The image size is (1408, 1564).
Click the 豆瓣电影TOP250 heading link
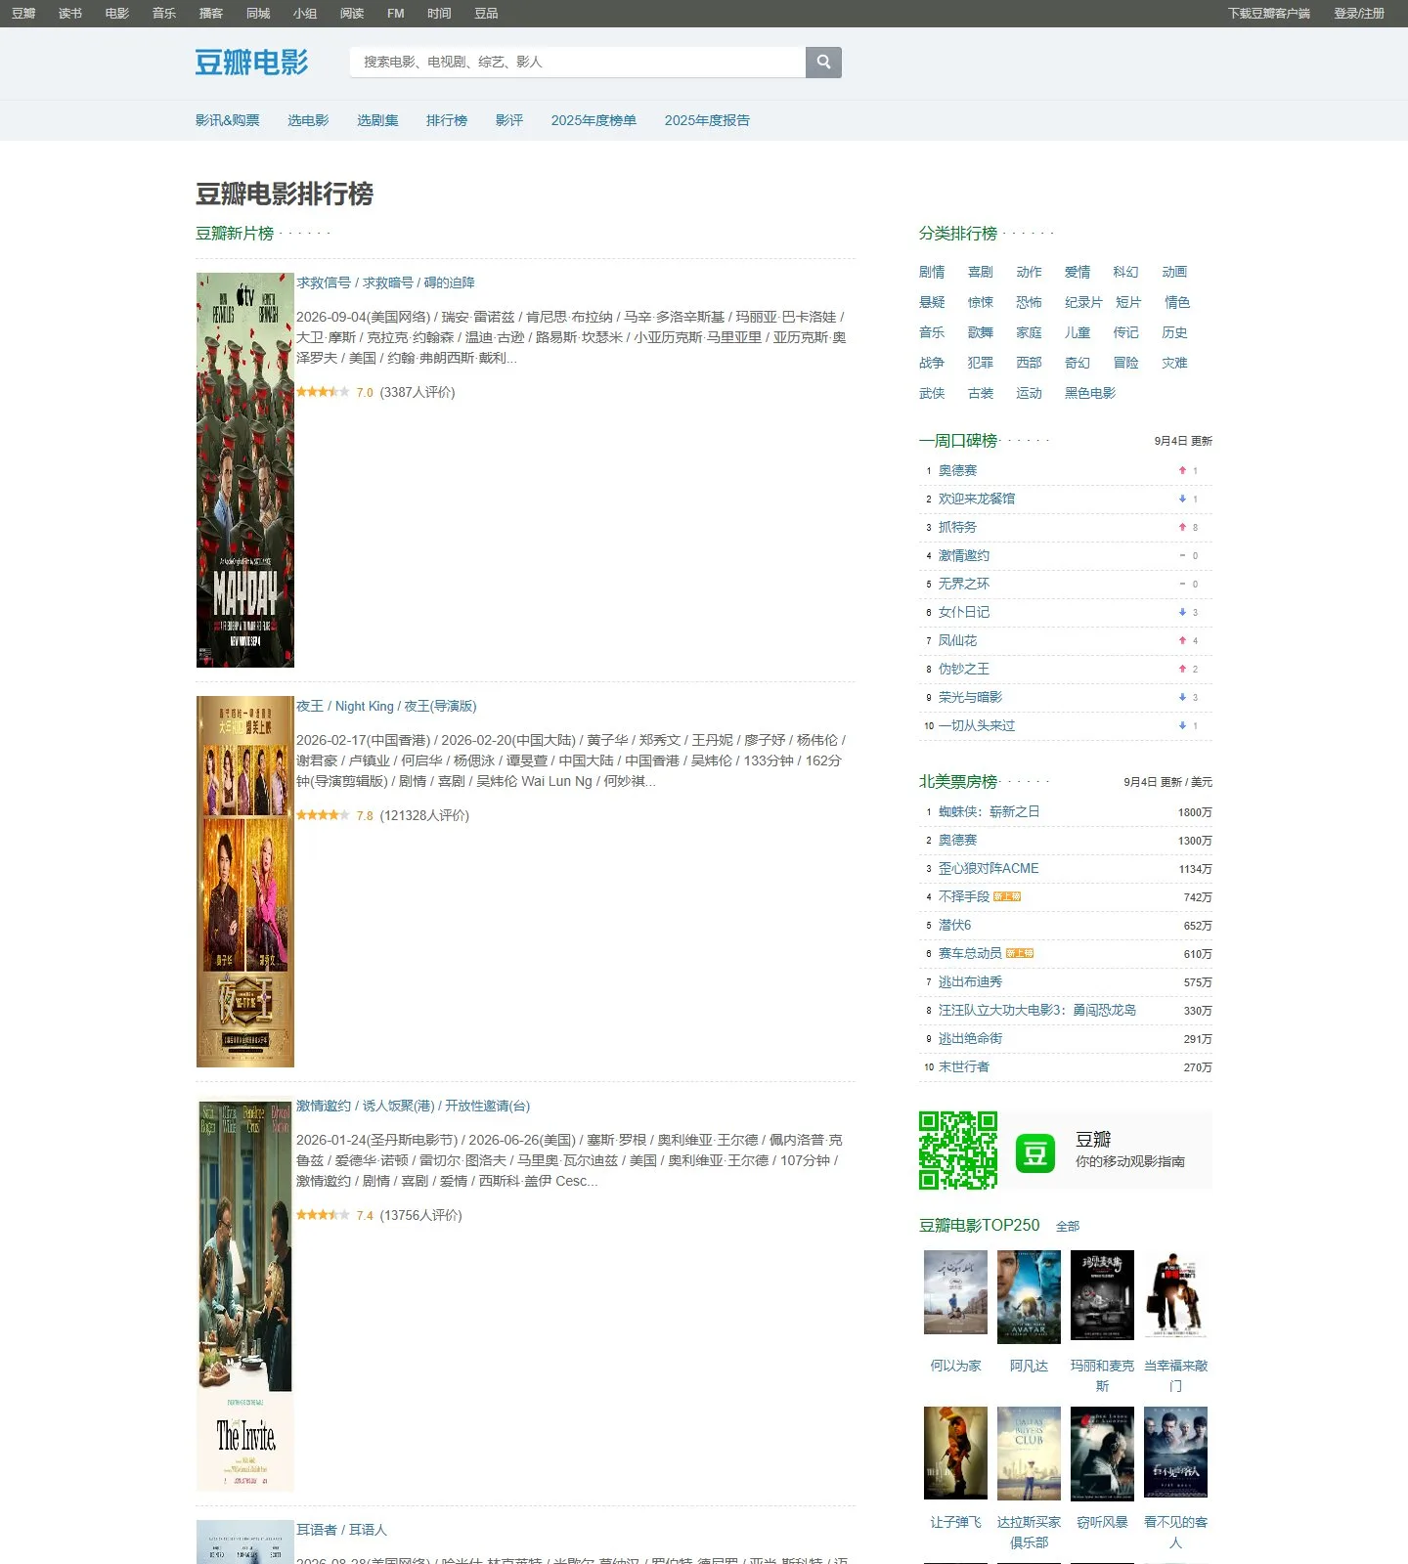tap(980, 1226)
